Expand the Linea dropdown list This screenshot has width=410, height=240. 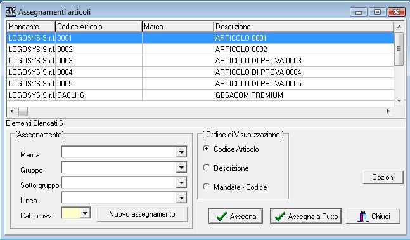click(181, 198)
